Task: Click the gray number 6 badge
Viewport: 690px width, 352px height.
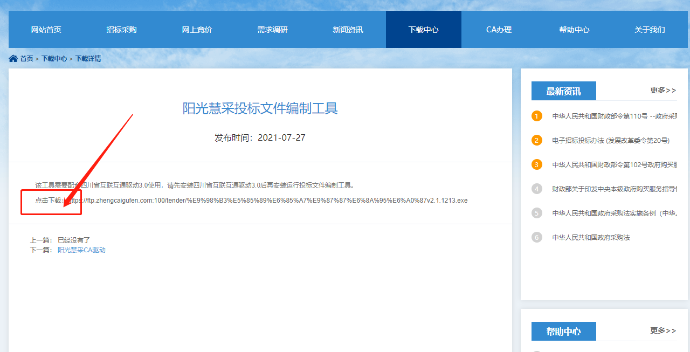Action: coord(536,237)
